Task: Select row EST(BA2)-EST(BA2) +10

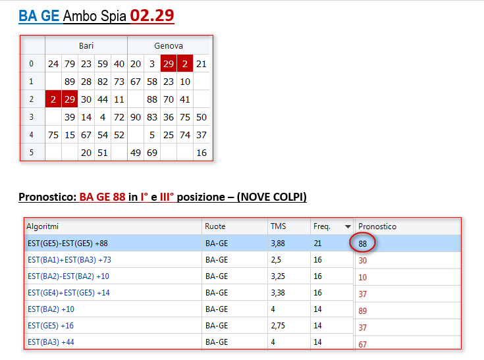Action: [x=242, y=276]
